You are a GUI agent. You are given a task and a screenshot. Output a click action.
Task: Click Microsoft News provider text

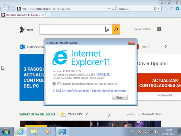(151, 114)
